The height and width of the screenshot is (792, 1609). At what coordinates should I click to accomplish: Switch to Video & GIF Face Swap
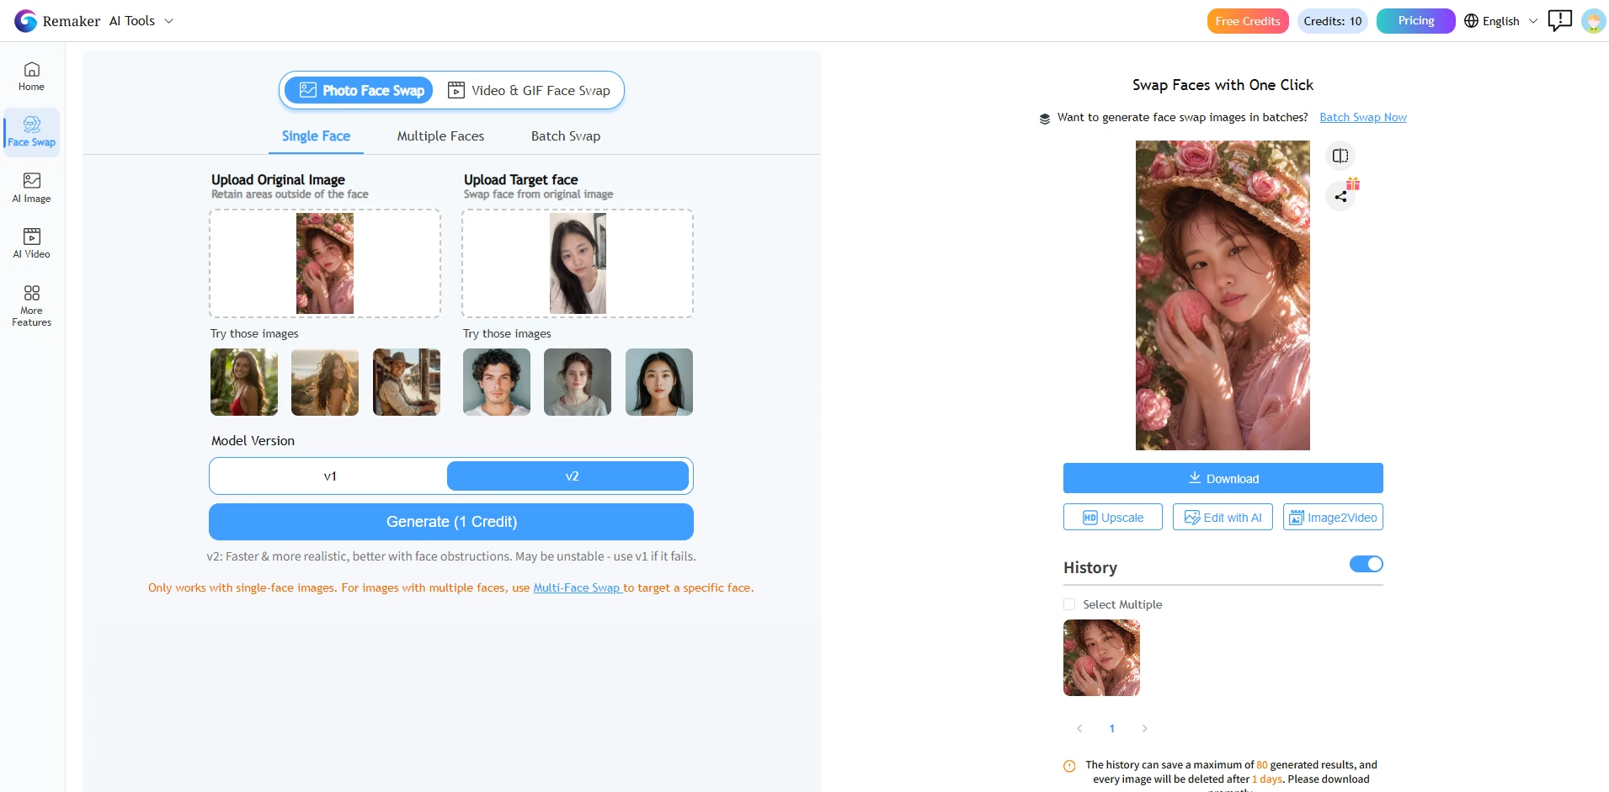529,90
